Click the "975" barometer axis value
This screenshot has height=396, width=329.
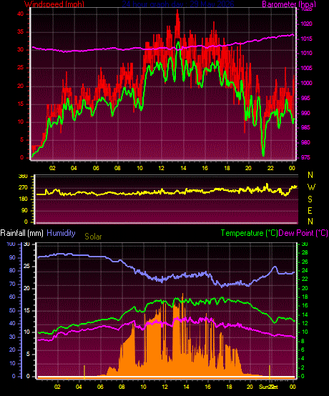pyautogui.click(x=305, y=157)
